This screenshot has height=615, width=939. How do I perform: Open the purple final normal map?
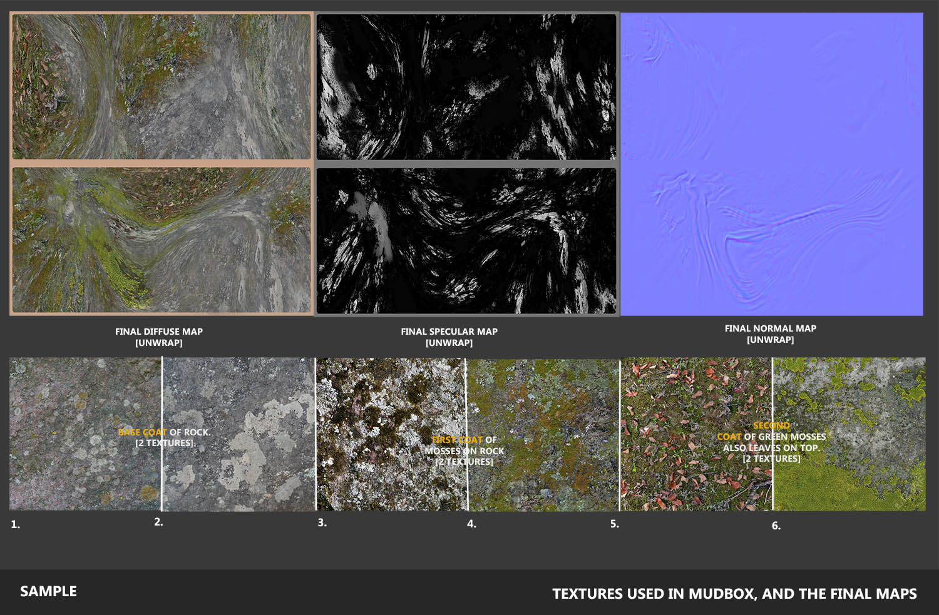pos(771,164)
